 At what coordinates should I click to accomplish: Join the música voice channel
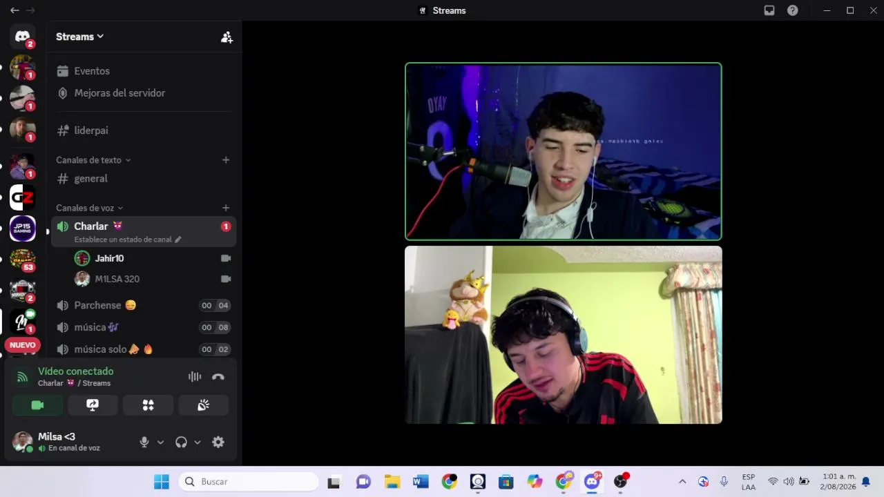pos(144,327)
